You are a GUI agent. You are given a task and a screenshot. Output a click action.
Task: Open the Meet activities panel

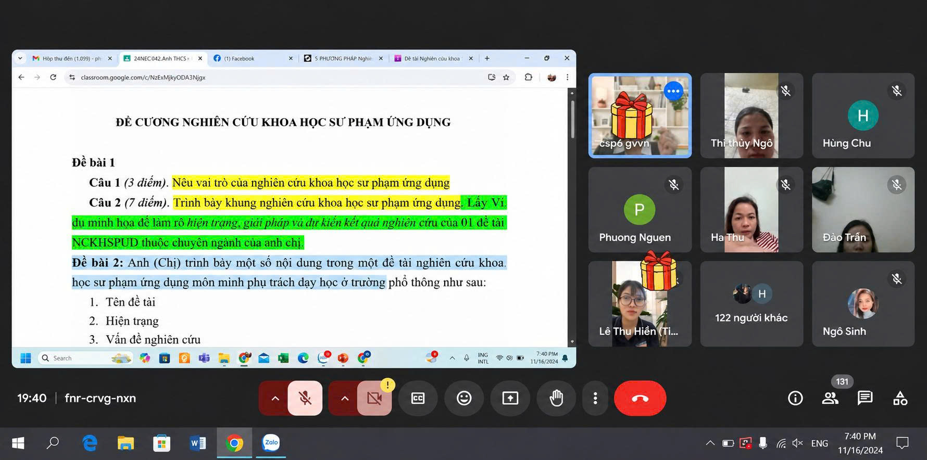[900, 398]
